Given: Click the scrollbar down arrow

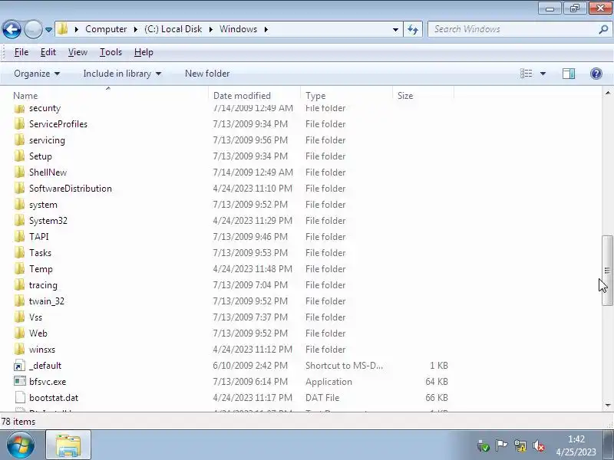Looking at the screenshot, I should click(607, 406).
